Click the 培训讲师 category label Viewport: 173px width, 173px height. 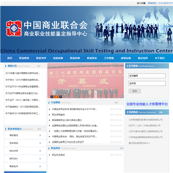coord(14,151)
